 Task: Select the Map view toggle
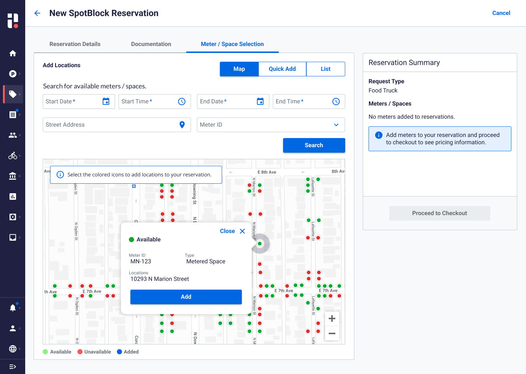239,69
